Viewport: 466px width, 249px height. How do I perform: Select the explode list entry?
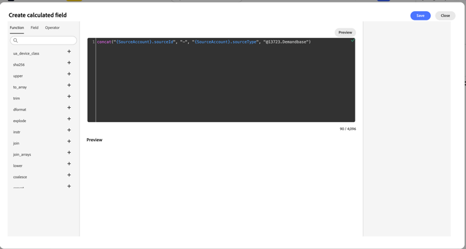(20, 121)
